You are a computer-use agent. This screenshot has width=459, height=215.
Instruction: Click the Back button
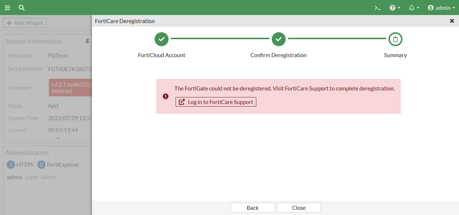click(x=253, y=208)
